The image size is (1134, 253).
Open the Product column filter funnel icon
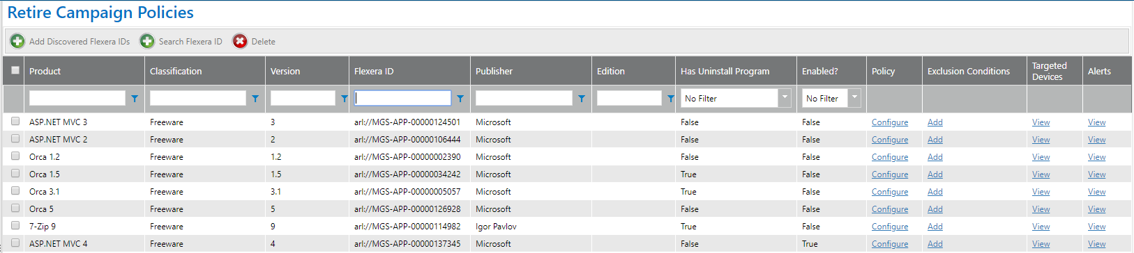135,99
